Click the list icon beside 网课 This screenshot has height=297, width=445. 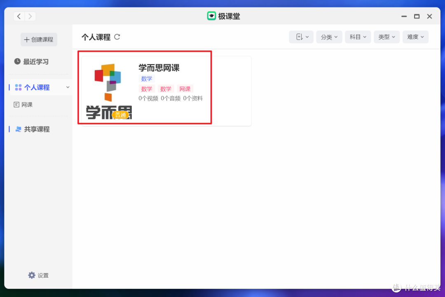coord(16,105)
